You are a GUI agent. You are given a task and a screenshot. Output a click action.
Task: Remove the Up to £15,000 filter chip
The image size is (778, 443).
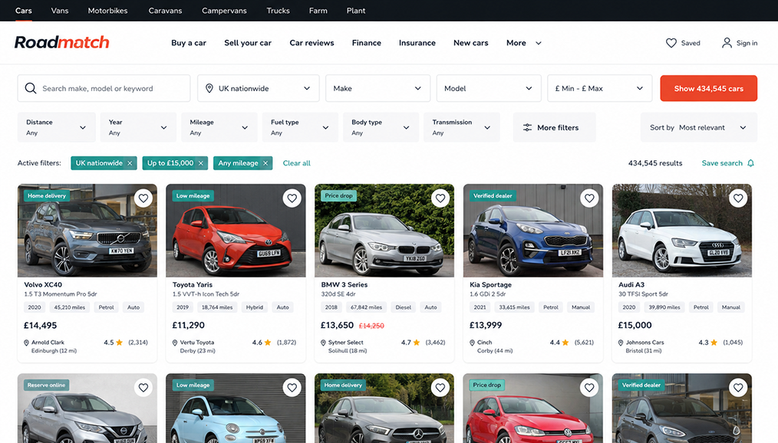coord(201,163)
